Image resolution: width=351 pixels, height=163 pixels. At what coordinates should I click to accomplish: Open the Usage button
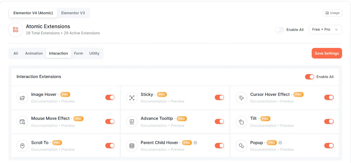pos(333,13)
